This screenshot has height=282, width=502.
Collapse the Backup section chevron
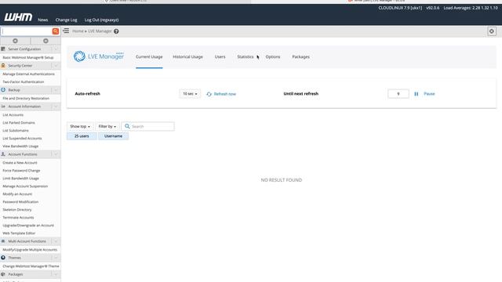coord(56,90)
